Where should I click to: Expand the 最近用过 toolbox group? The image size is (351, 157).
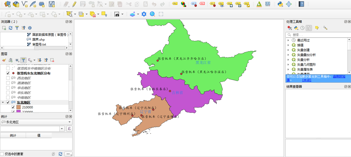click(x=288, y=40)
